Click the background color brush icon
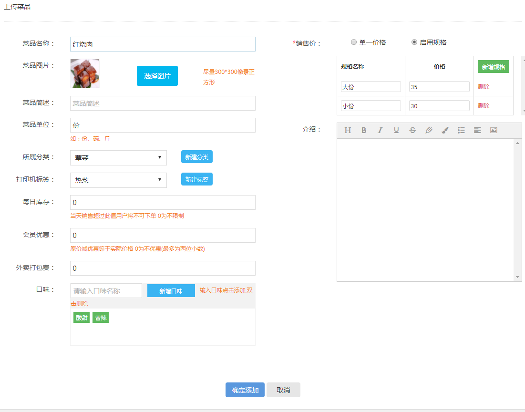This screenshot has height=412, width=525. [x=445, y=130]
